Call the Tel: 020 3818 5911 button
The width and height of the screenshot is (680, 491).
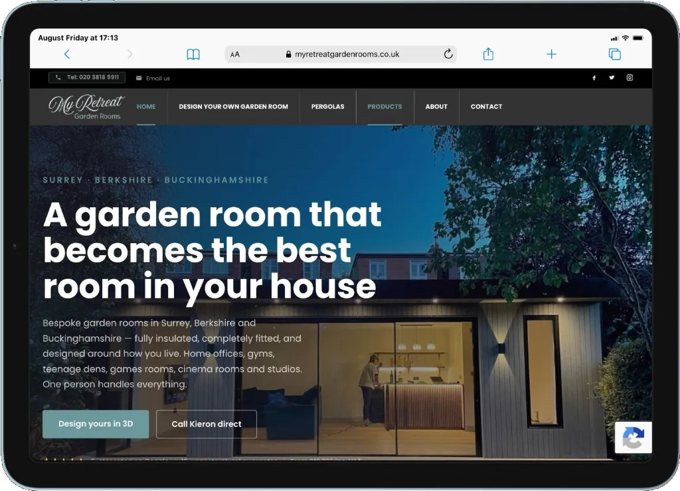tap(87, 77)
